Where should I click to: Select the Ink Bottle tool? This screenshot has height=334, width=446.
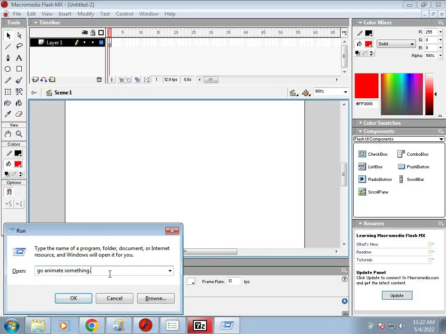tap(8, 103)
